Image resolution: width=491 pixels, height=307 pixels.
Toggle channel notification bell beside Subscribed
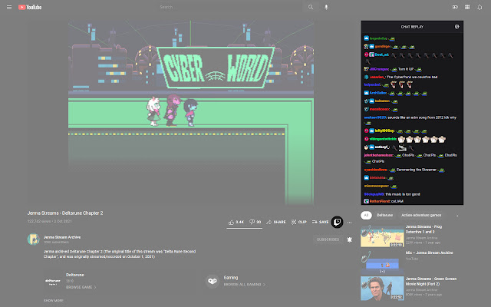(x=350, y=239)
